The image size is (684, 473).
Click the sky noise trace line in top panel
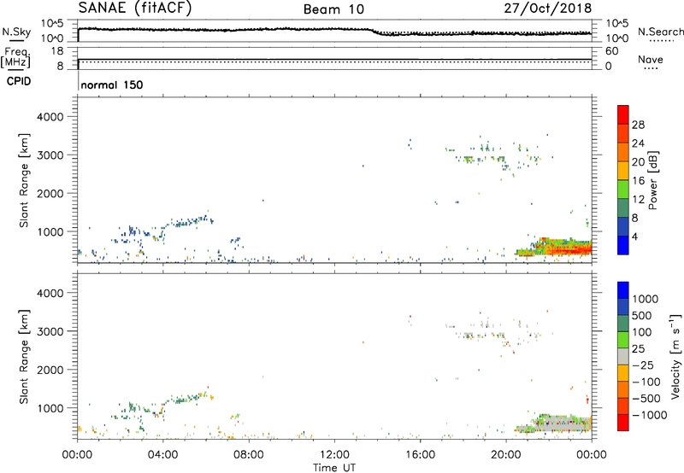(334, 30)
